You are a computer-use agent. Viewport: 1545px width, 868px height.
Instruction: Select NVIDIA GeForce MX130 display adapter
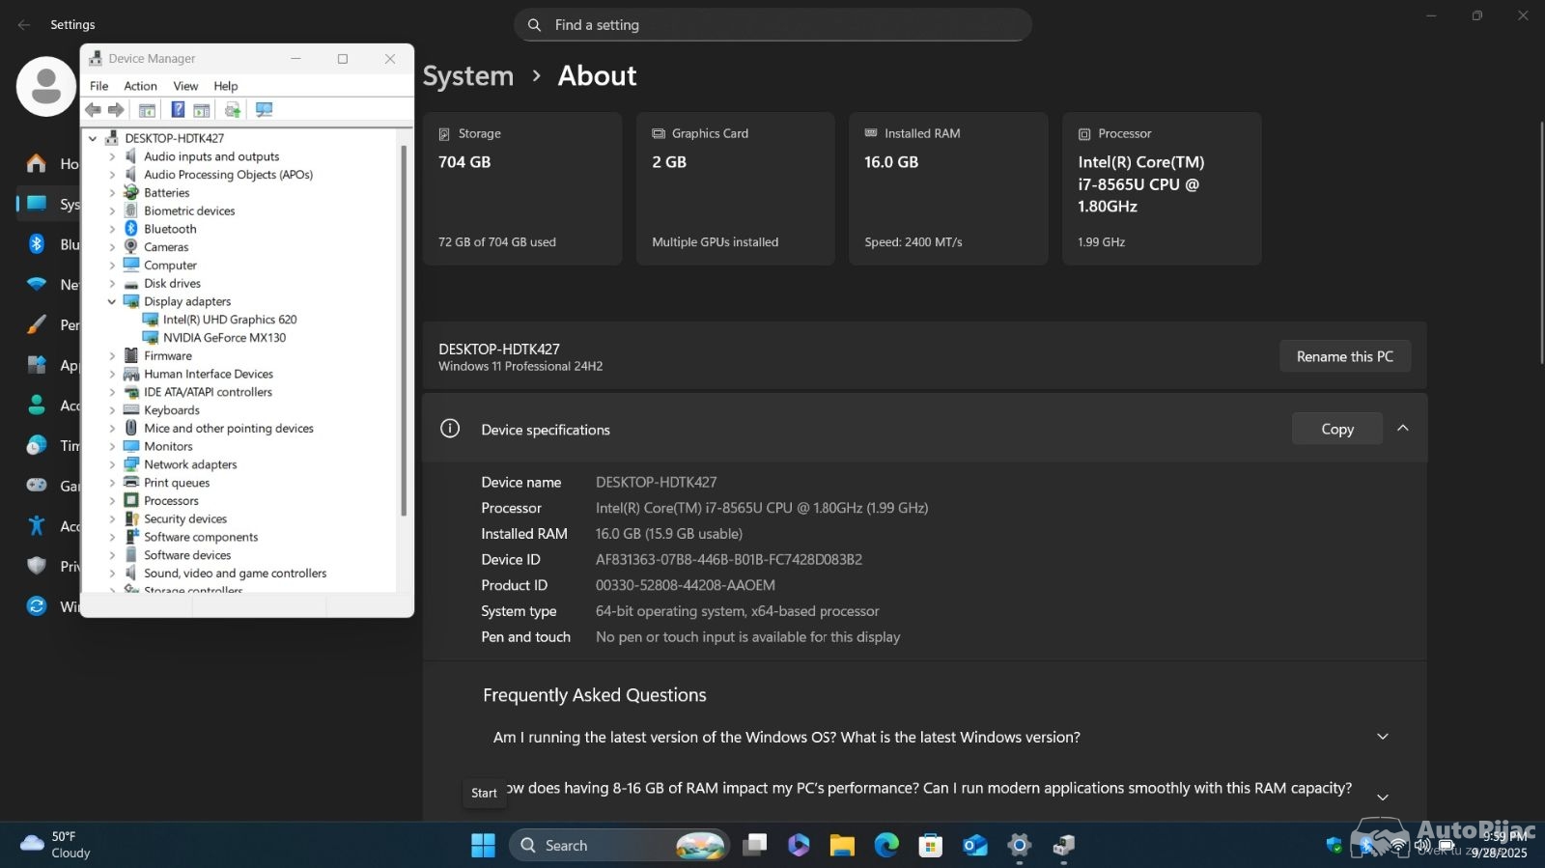pyautogui.click(x=224, y=338)
